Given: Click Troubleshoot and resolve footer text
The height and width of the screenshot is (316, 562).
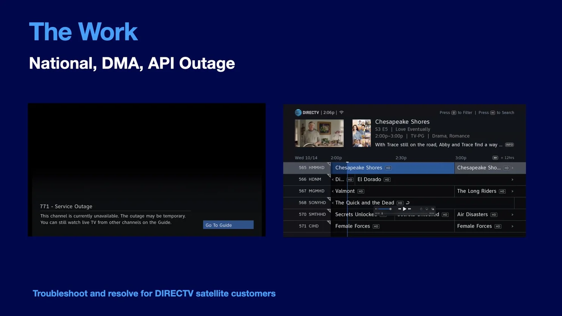Looking at the screenshot, I should click(x=154, y=294).
